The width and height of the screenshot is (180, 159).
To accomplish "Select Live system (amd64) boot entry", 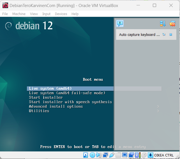I will [x=50, y=89].
